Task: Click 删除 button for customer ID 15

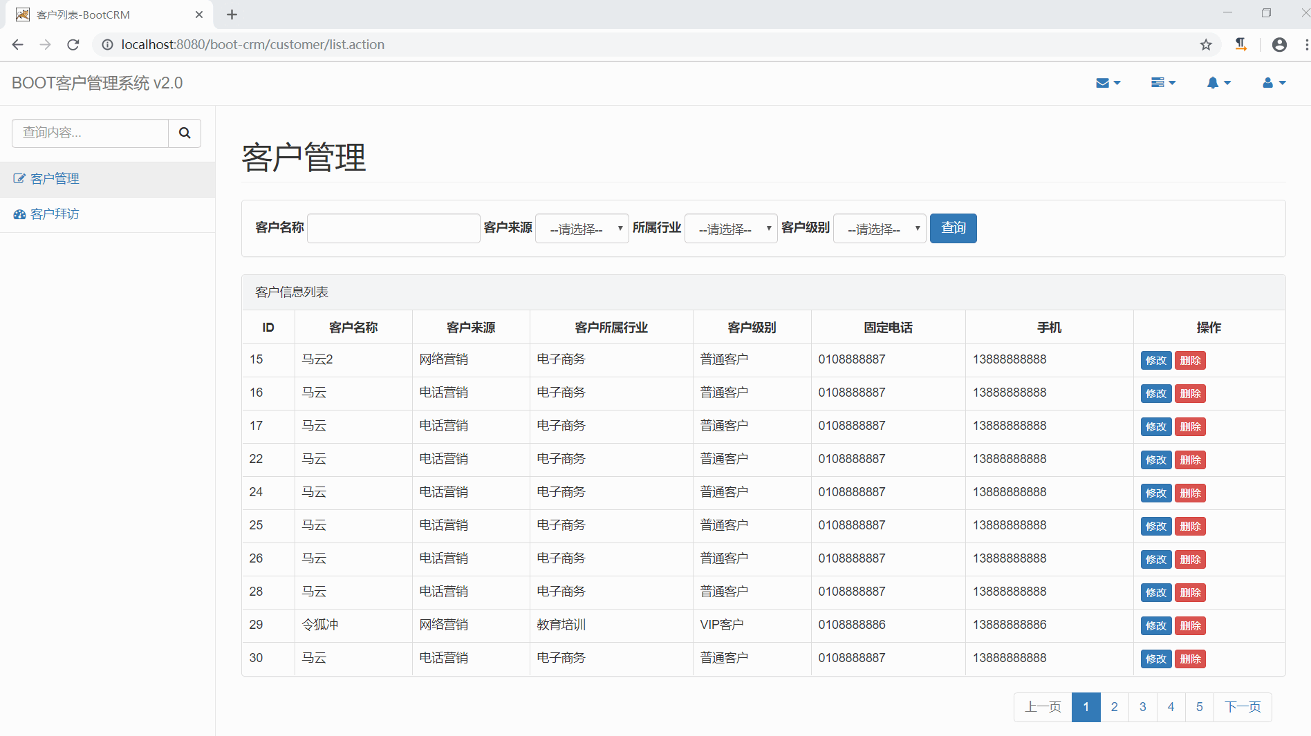Action: 1190,360
